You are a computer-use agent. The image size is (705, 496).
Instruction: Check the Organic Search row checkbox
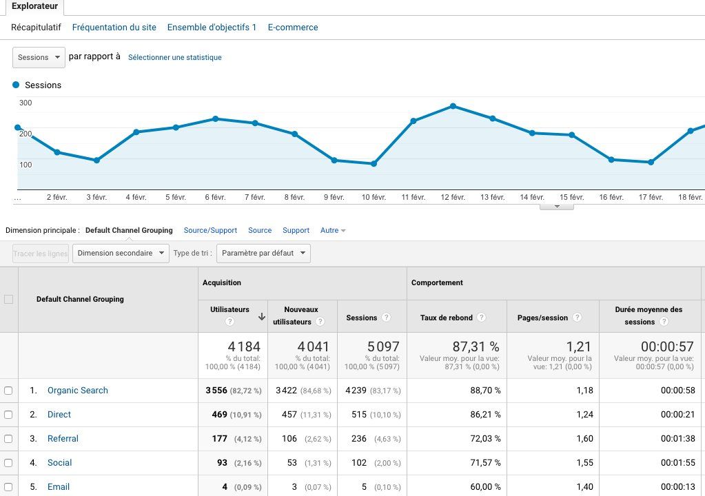point(10,390)
